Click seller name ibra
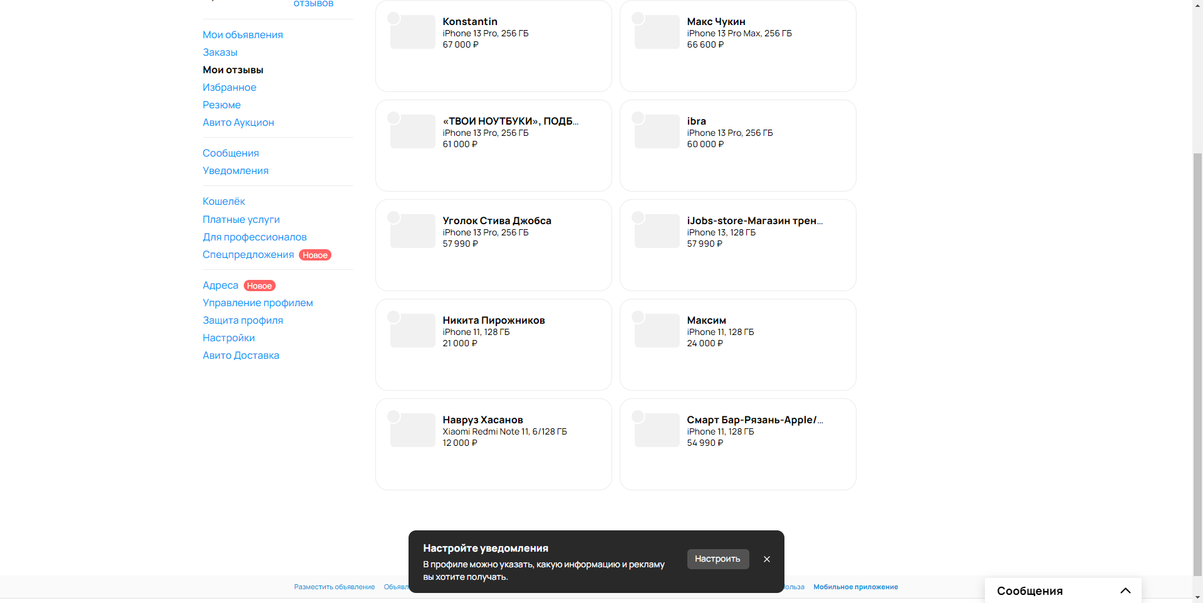The height and width of the screenshot is (603, 1203). point(696,121)
